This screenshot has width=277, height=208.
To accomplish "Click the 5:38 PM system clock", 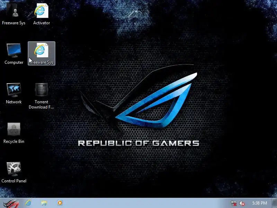I will click(x=259, y=203).
